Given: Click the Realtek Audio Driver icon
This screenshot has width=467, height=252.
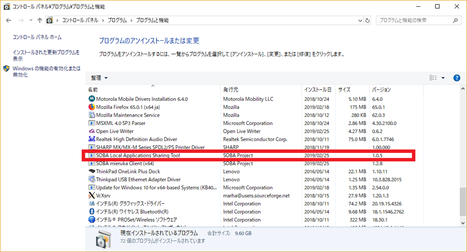Looking at the screenshot, I should 92,139.
